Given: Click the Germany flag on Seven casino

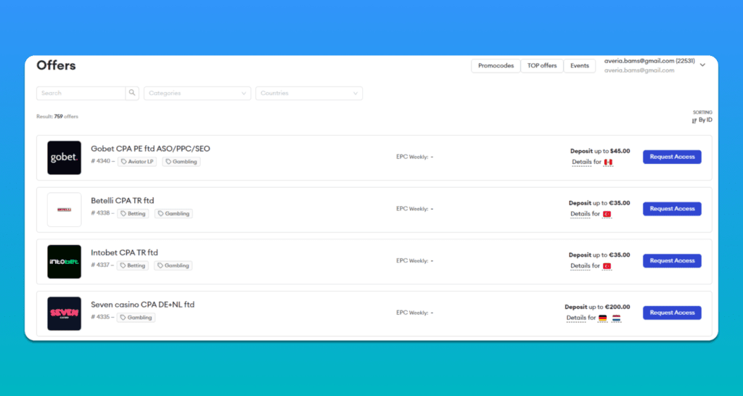Looking at the screenshot, I should click(602, 318).
